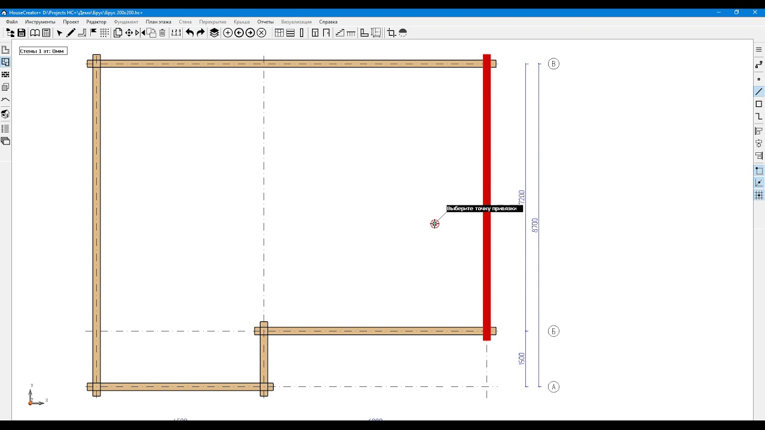The image size is (765, 430).
Task: Click the redo arrow icon
Action: click(x=201, y=33)
